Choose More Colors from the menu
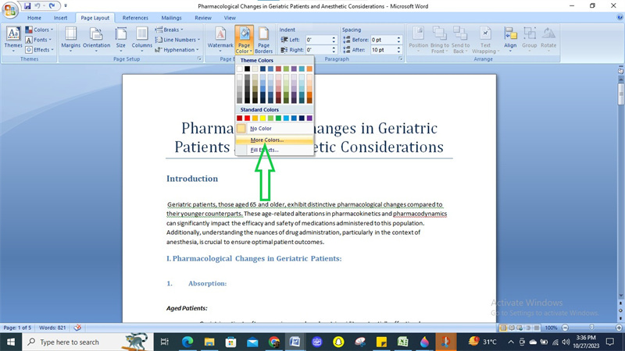This screenshot has width=625, height=351. [x=267, y=140]
